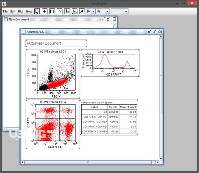Minimize the New Document internal window

[104, 19]
